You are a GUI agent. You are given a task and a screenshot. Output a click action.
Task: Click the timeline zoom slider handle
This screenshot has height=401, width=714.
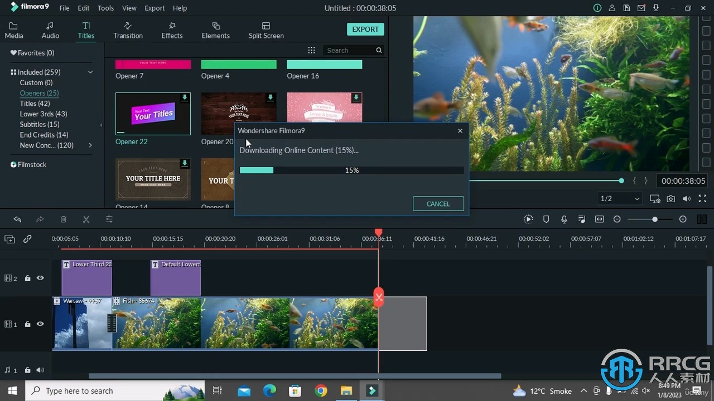tap(655, 219)
